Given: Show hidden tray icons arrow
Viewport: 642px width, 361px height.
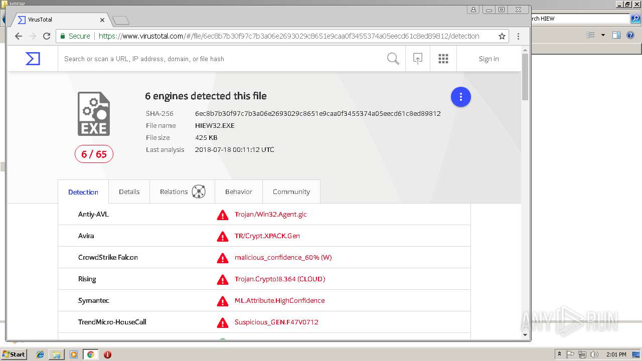Looking at the screenshot, I should tap(559, 354).
